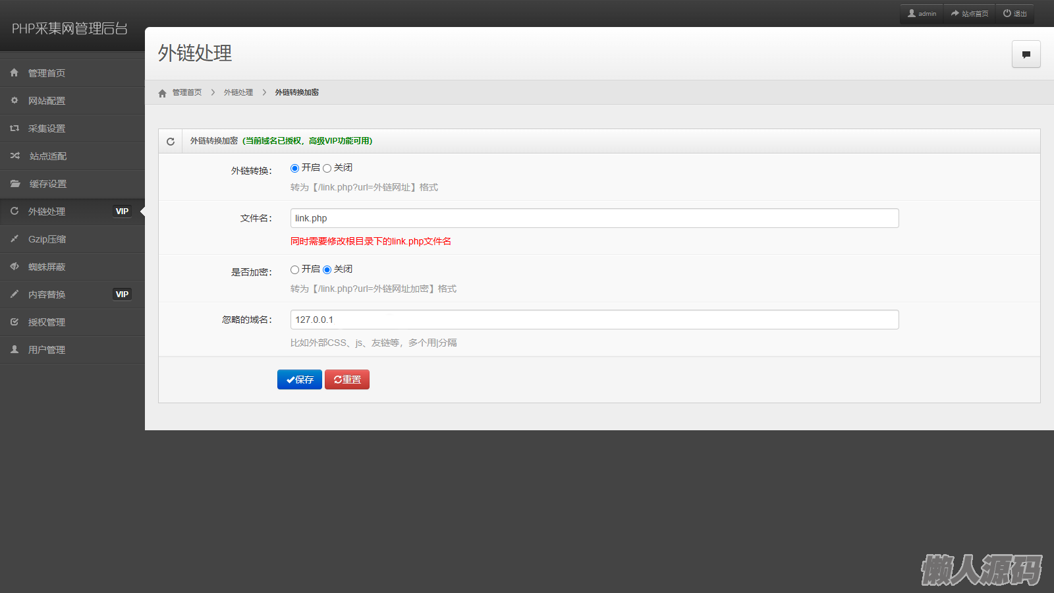Click the 外链转换加密 breadcrumb item
Screen dimensions: 1054x593
pos(297,93)
